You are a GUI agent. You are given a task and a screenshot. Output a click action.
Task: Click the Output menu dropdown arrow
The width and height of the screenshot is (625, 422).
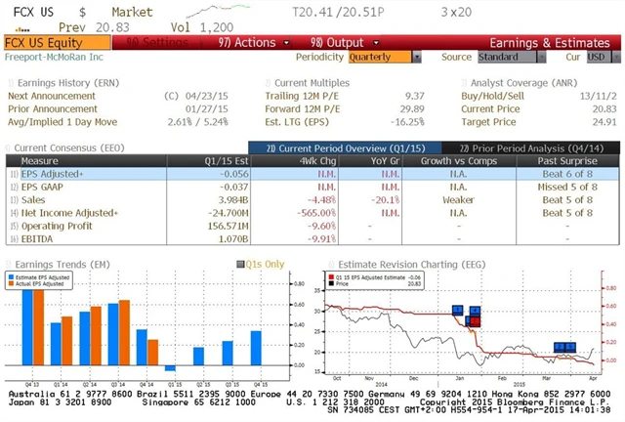376,43
